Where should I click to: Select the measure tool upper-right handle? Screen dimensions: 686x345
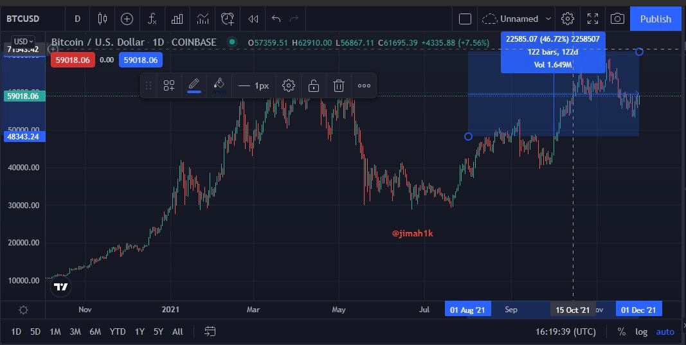coord(639,51)
